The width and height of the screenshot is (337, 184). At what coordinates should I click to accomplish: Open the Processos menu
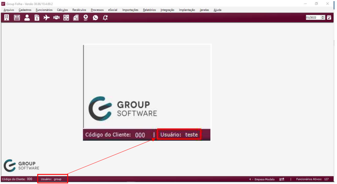(x=97, y=10)
